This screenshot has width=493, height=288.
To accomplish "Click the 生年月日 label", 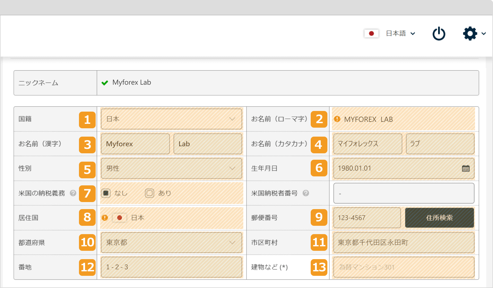I will (264, 168).
